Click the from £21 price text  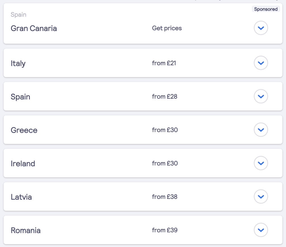click(x=164, y=63)
